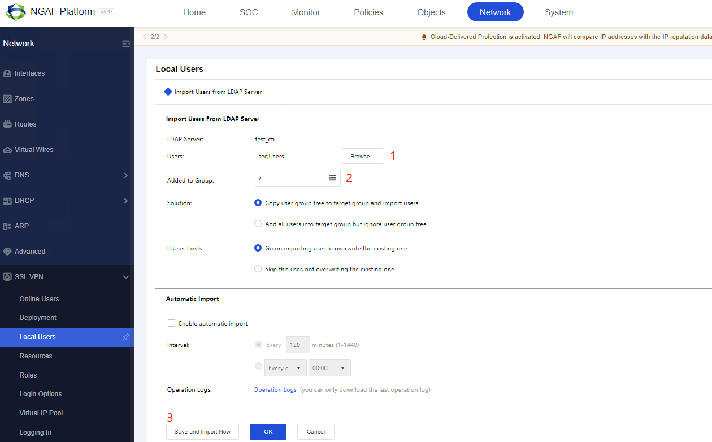Unpin Local Users with pin icon
Screen dimensions: 712x442
click(126, 337)
